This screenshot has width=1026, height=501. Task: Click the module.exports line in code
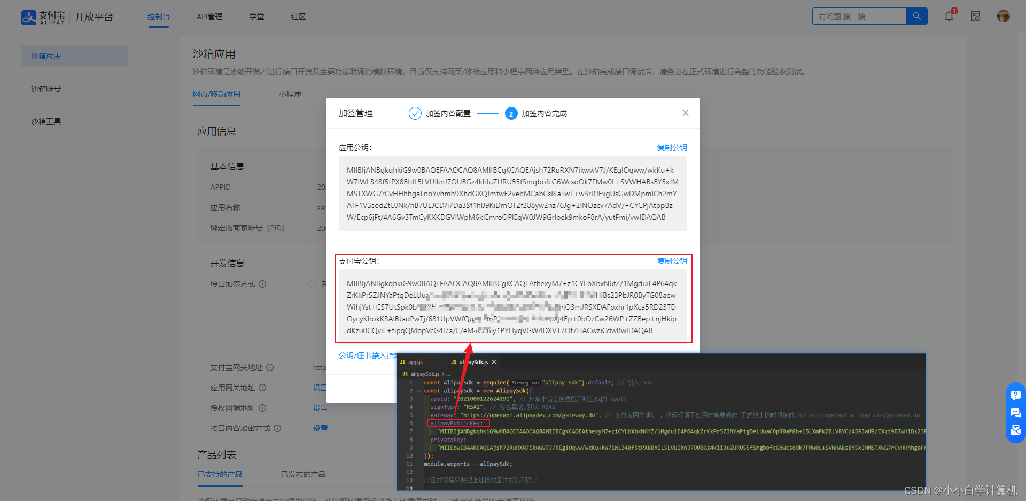coord(468,464)
